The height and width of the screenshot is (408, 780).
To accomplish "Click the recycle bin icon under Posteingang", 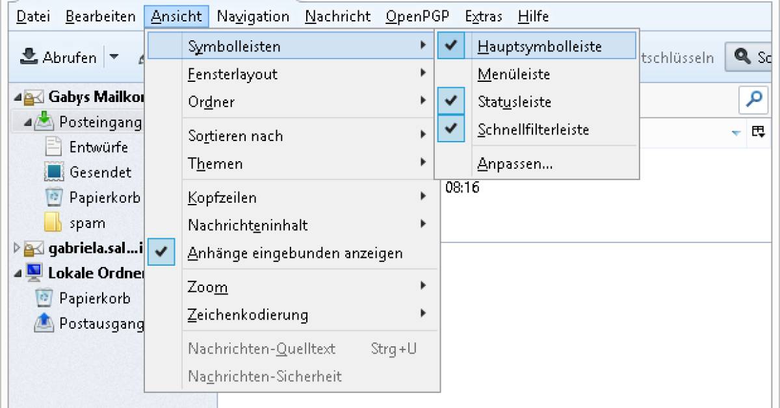I will 54,198.
